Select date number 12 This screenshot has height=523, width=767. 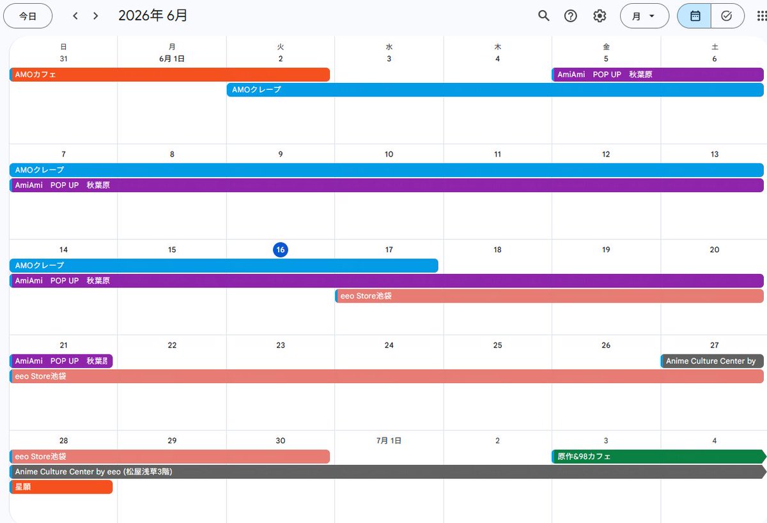606,155
